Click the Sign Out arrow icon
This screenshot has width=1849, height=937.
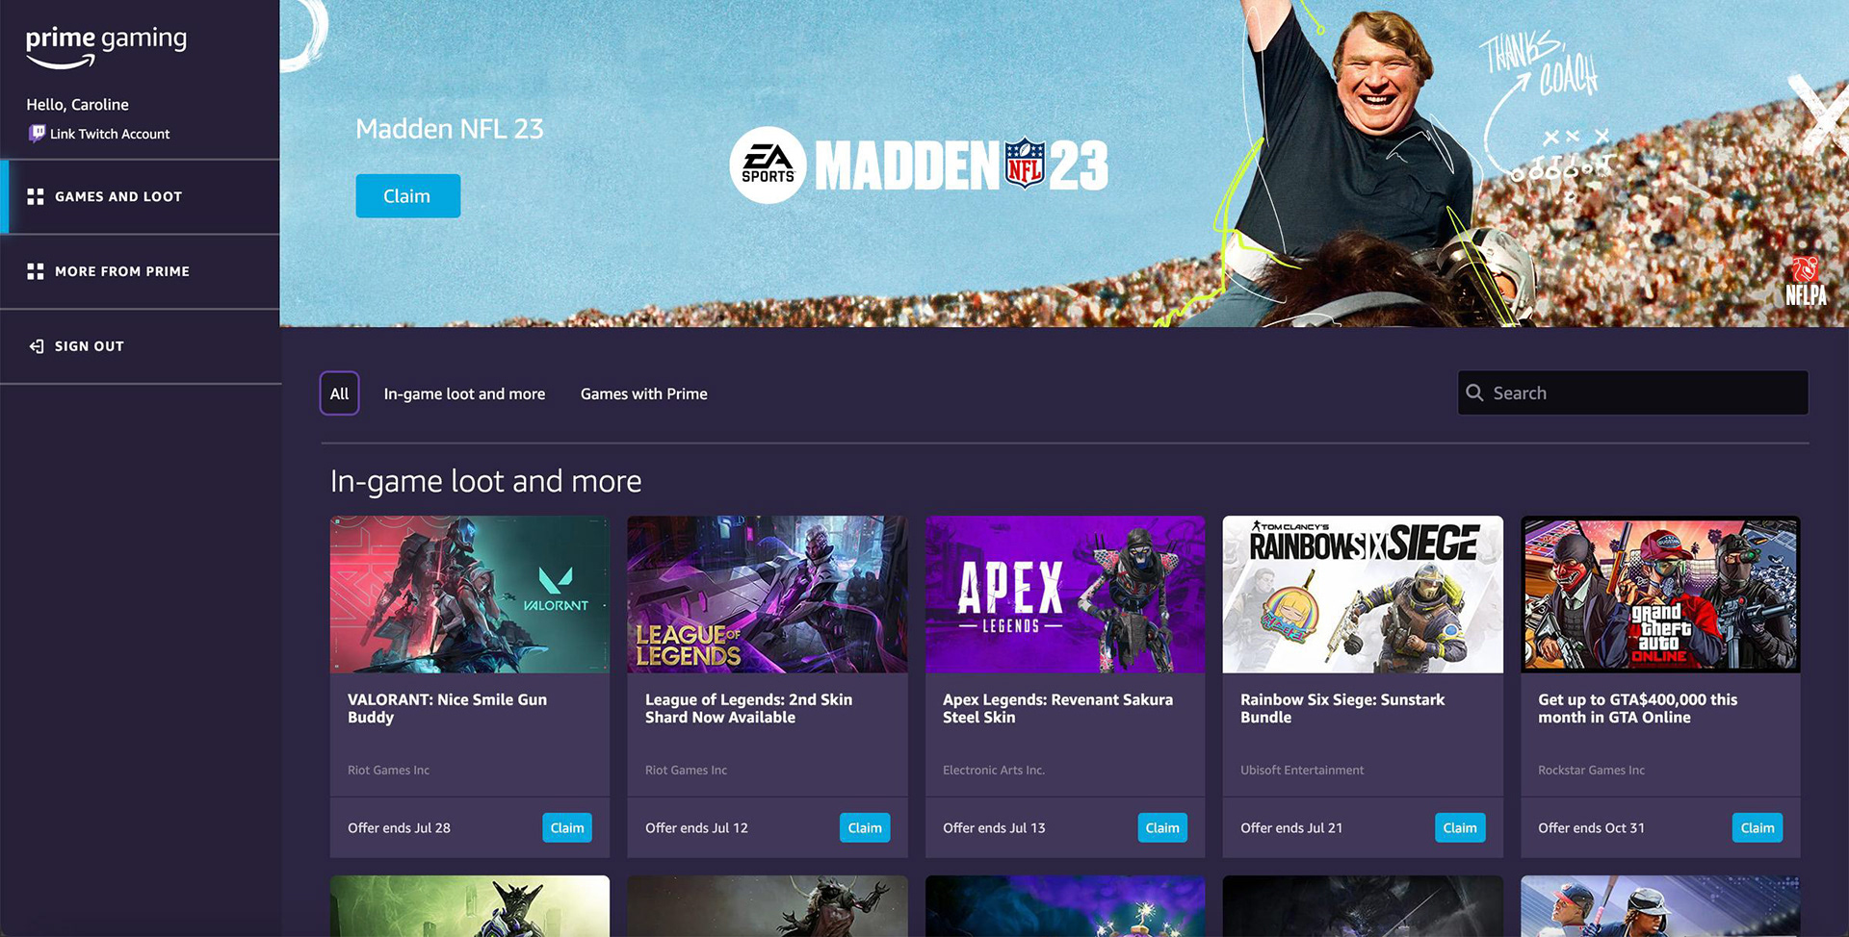point(37,346)
